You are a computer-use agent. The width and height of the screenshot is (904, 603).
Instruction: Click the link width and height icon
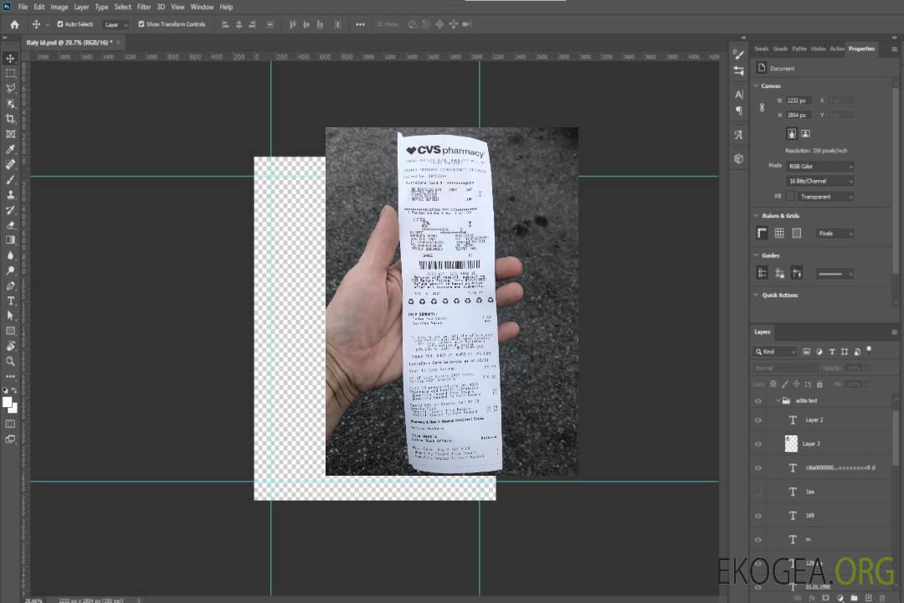point(762,108)
